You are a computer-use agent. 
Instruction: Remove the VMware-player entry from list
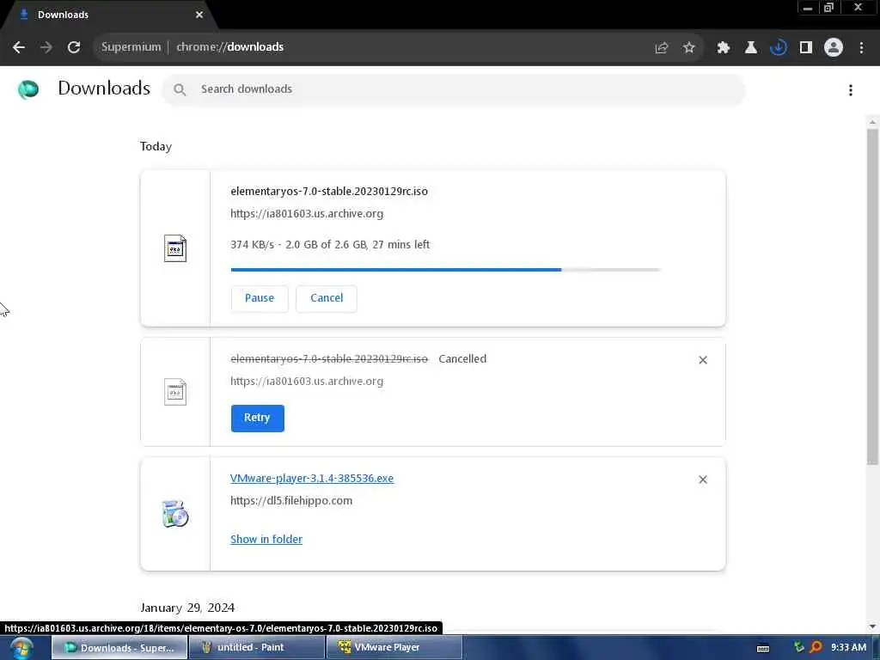[703, 480]
